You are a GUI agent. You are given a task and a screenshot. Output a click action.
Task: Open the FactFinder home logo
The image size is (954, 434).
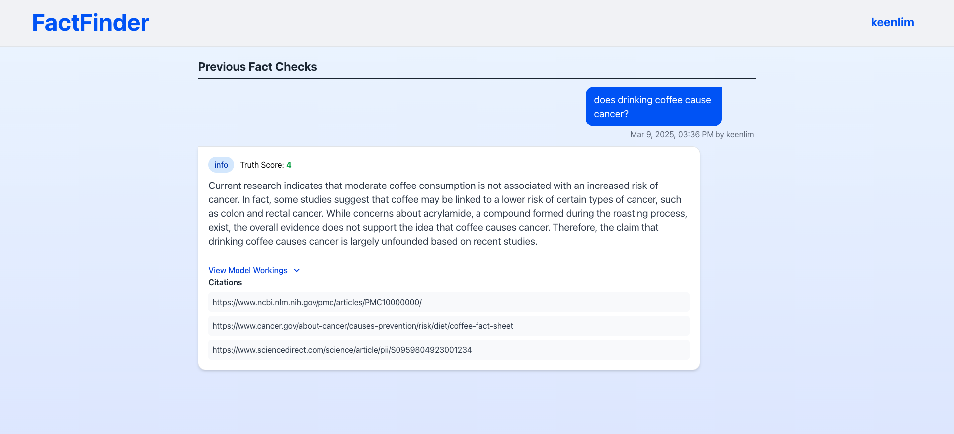(90, 23)
